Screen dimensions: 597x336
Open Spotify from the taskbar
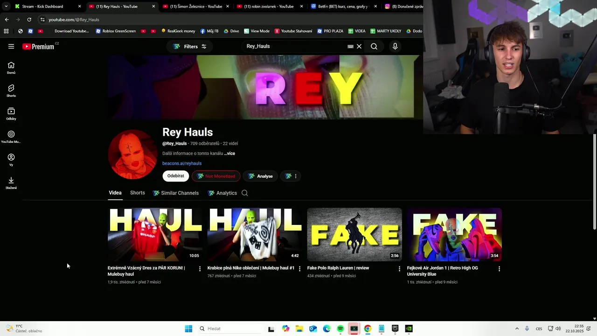click(340, 329)
